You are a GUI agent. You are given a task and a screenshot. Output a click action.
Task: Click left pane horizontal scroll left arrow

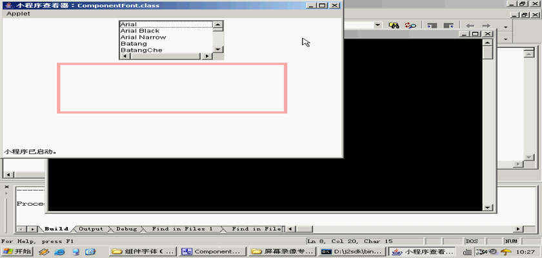pyautogui.click(x=8, y=175)
